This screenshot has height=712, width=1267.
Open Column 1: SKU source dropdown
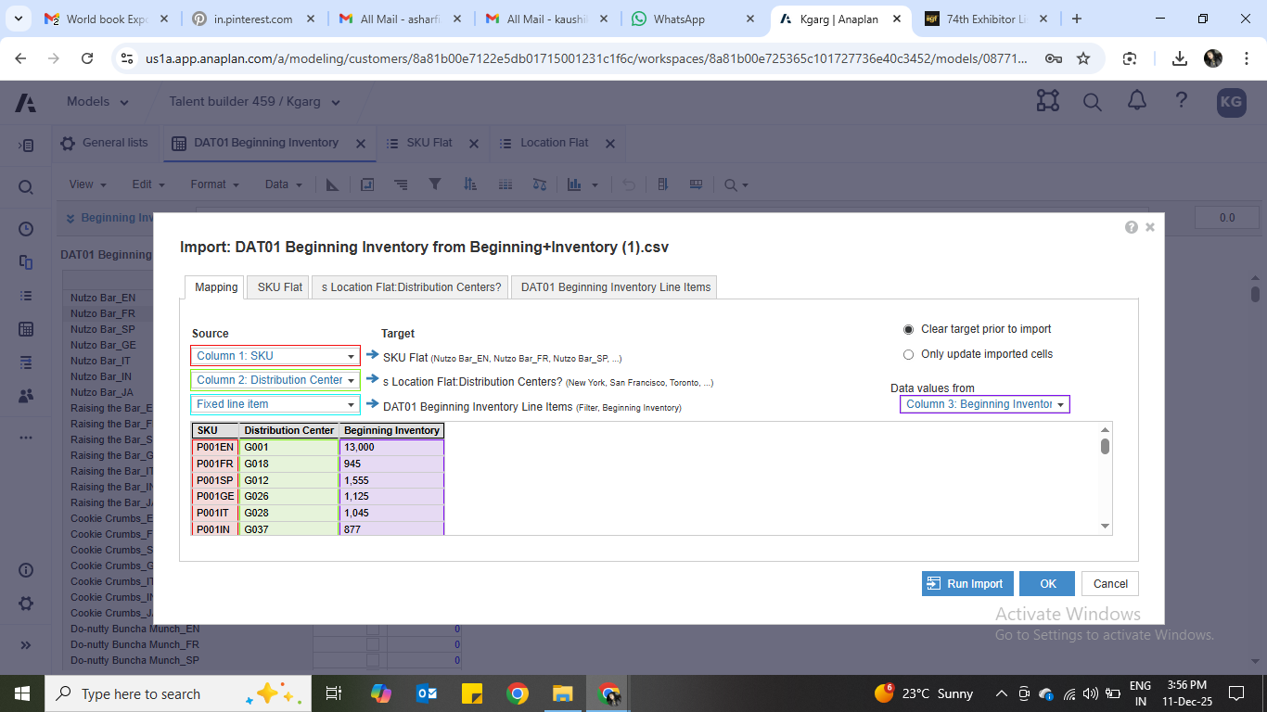pos(275,356)
